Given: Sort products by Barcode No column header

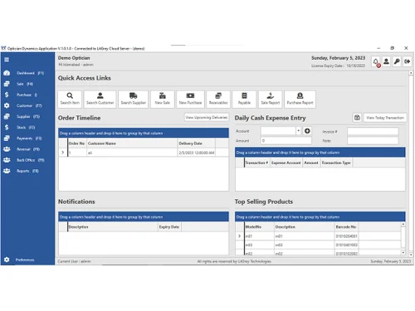Looking at the screenshot, I should pyautogui.click(x=346, y=227).
